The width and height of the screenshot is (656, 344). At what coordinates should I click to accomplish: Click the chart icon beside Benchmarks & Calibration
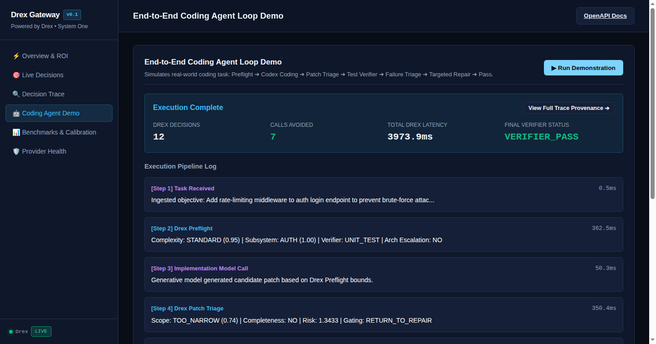16,132
